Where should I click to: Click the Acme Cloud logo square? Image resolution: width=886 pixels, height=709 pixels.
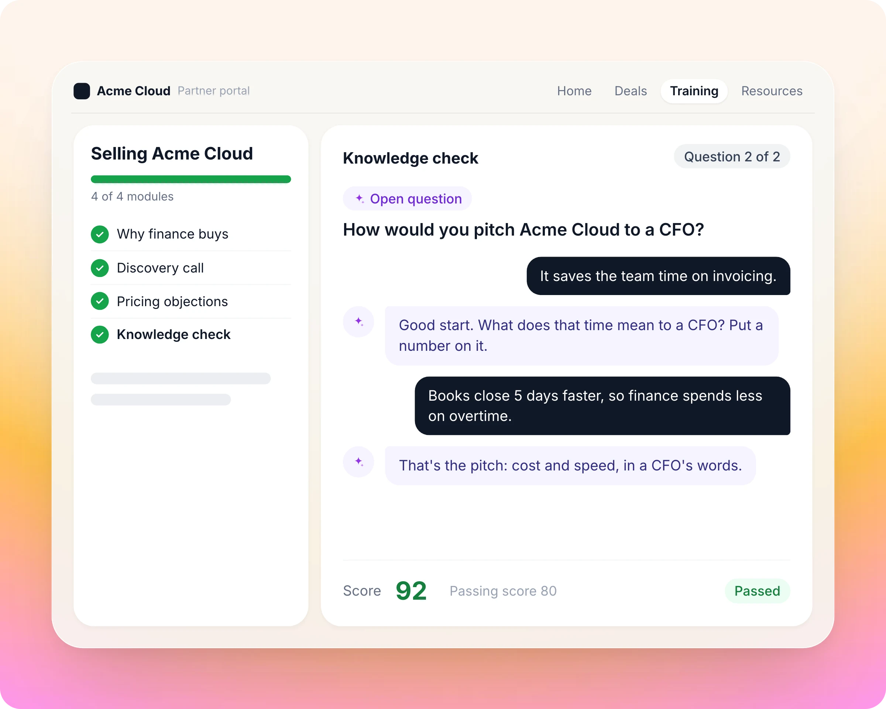coord(82,91)
